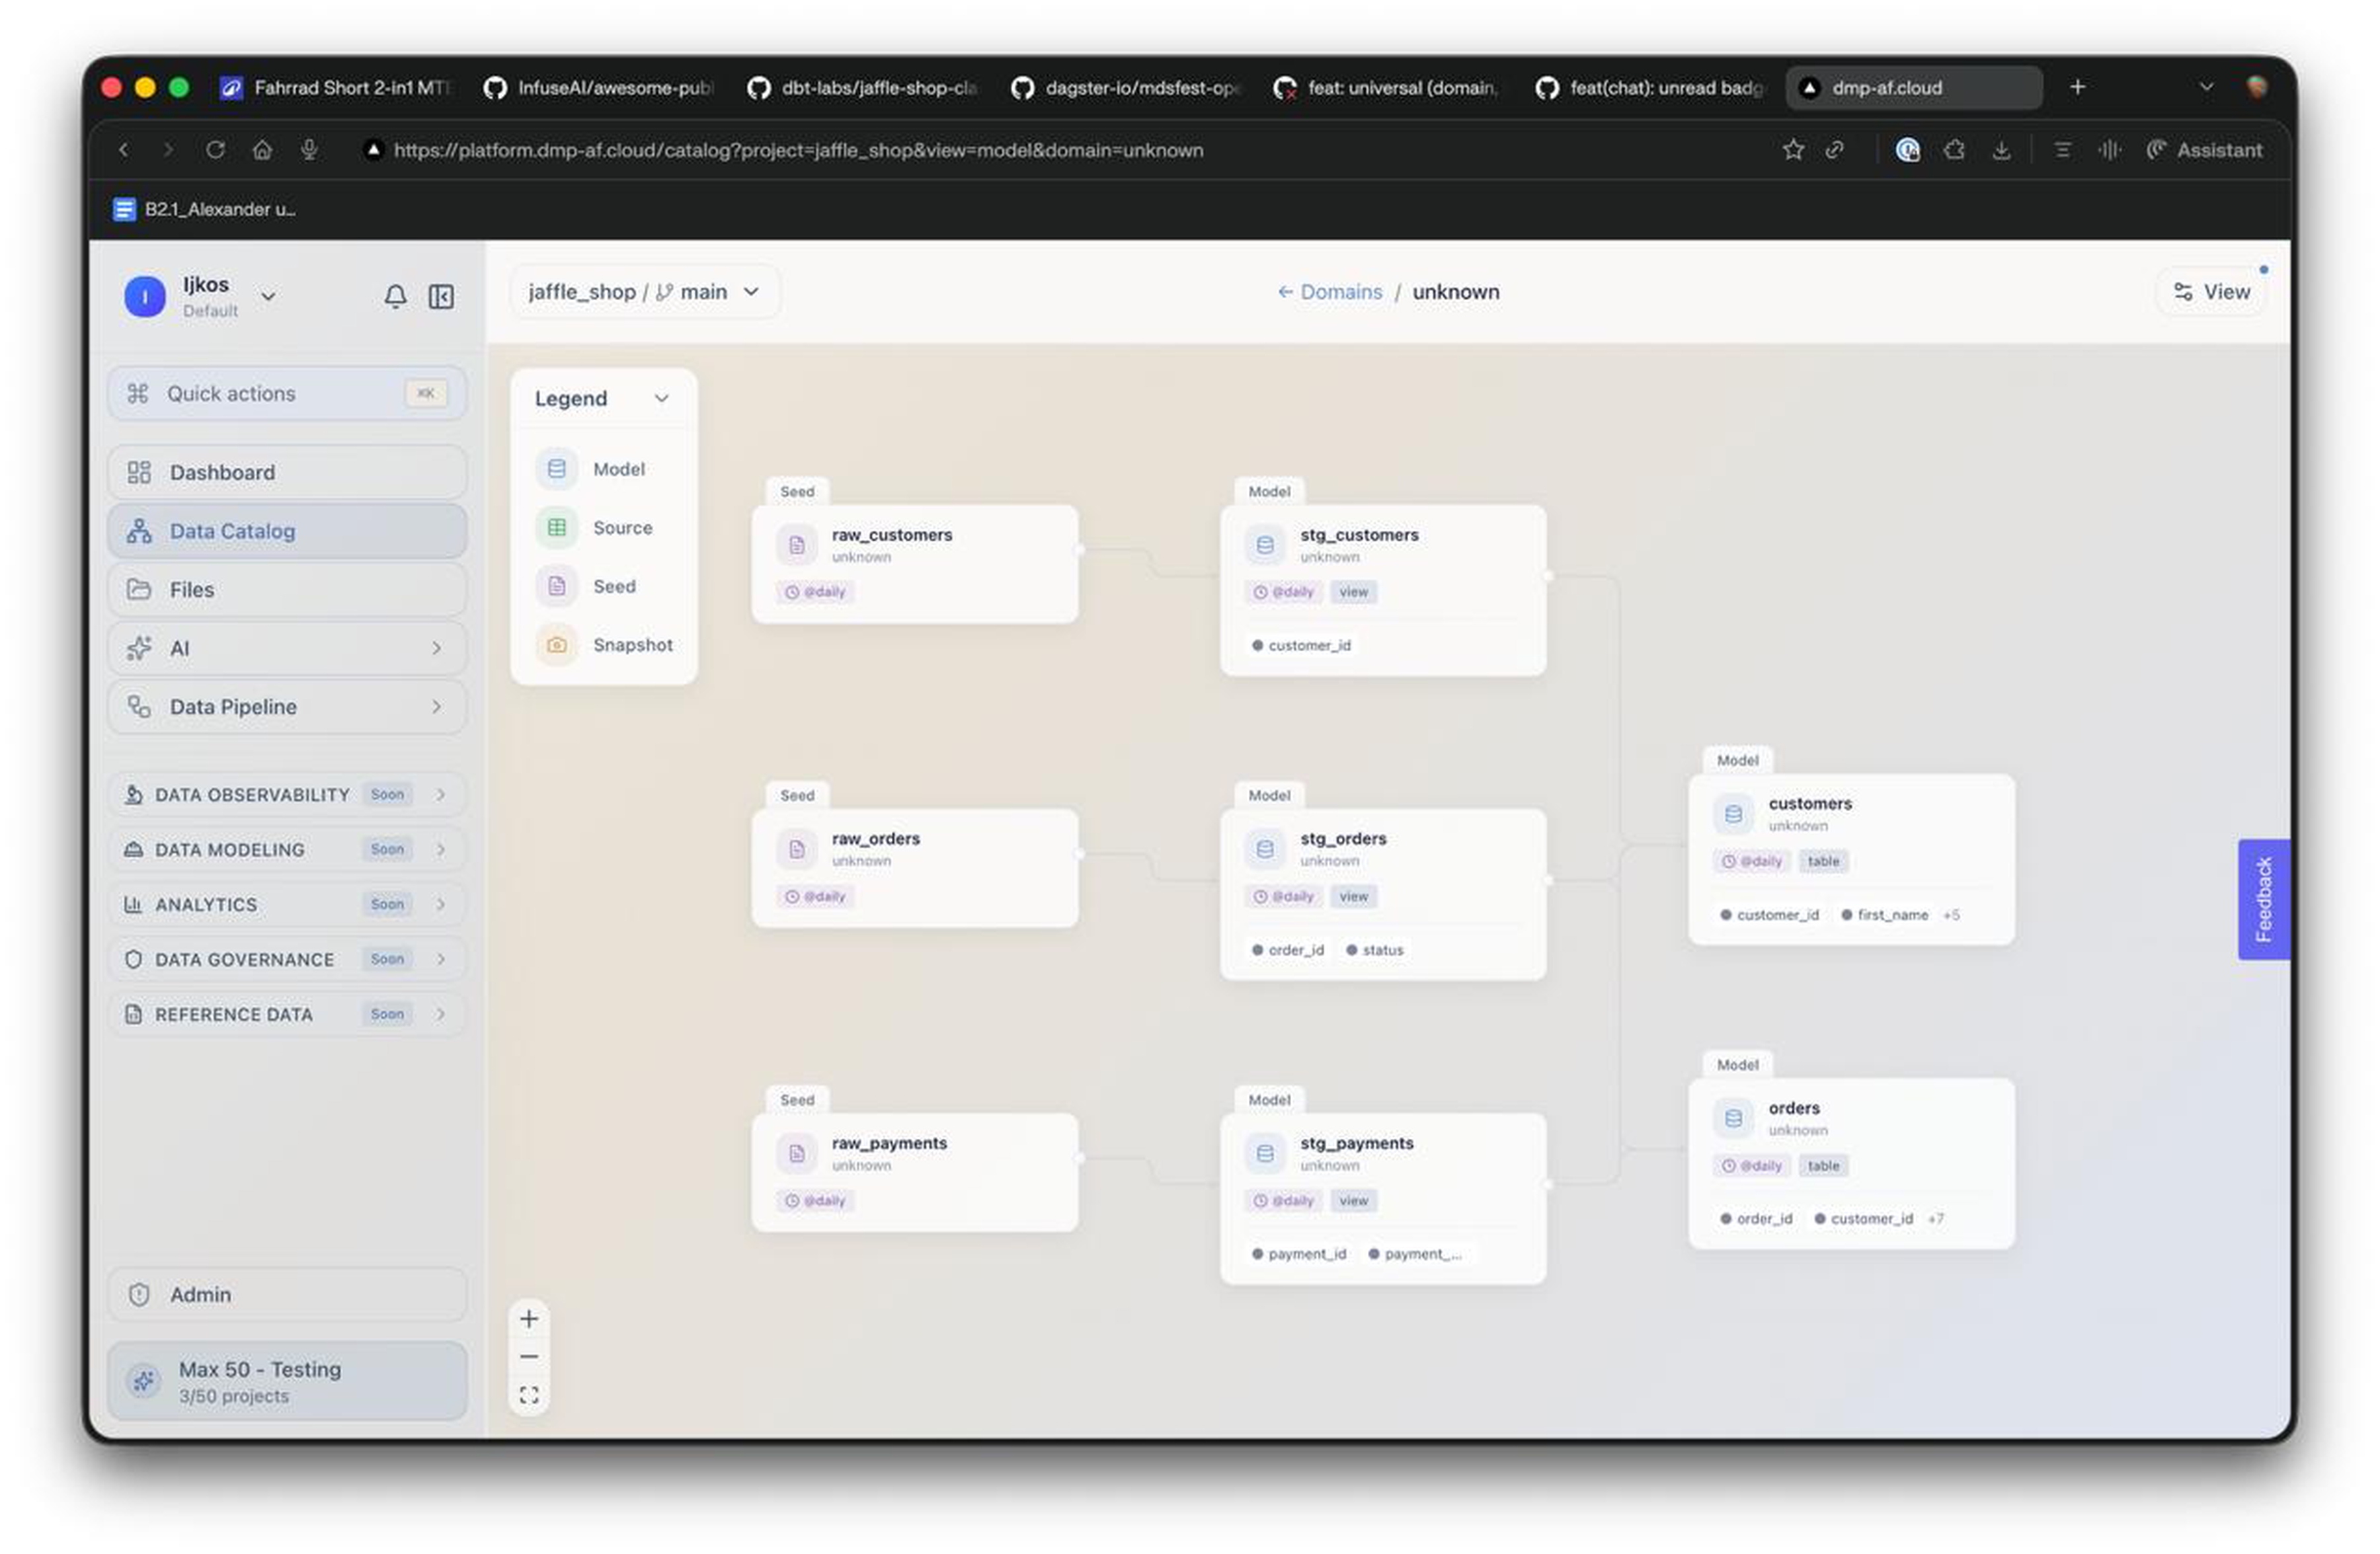Copy page link icon in address bar
This screenshot has width=2380, height=1554.
pos(1835,150)
